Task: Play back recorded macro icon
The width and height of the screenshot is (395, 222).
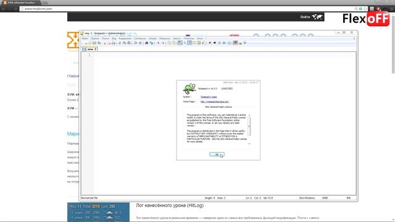Action: pyautogui.click(x=220, y=43)
